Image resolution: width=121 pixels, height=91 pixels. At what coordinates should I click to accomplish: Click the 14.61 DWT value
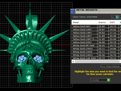coord(113,52)
